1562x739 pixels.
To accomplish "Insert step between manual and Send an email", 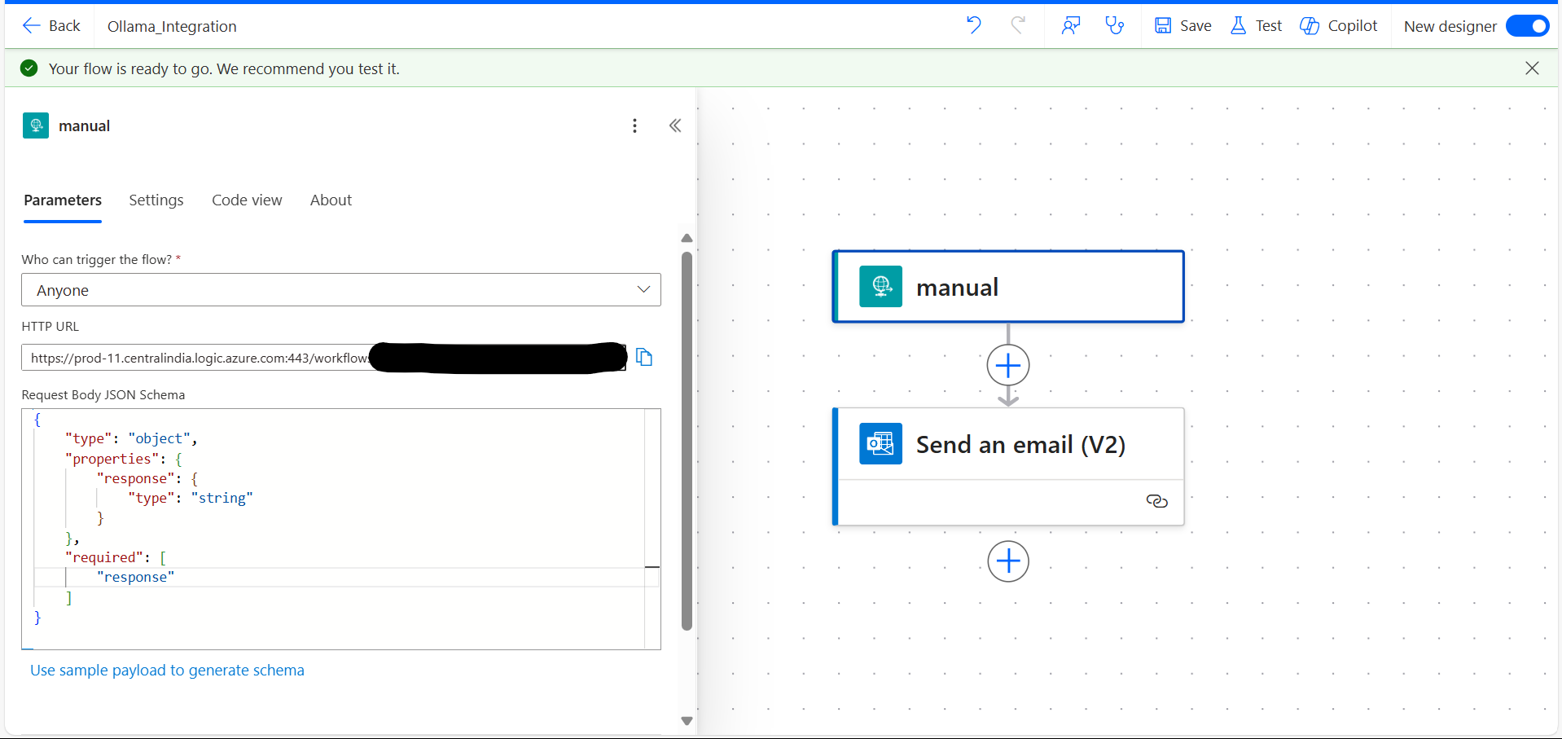I will (1008, 365).
